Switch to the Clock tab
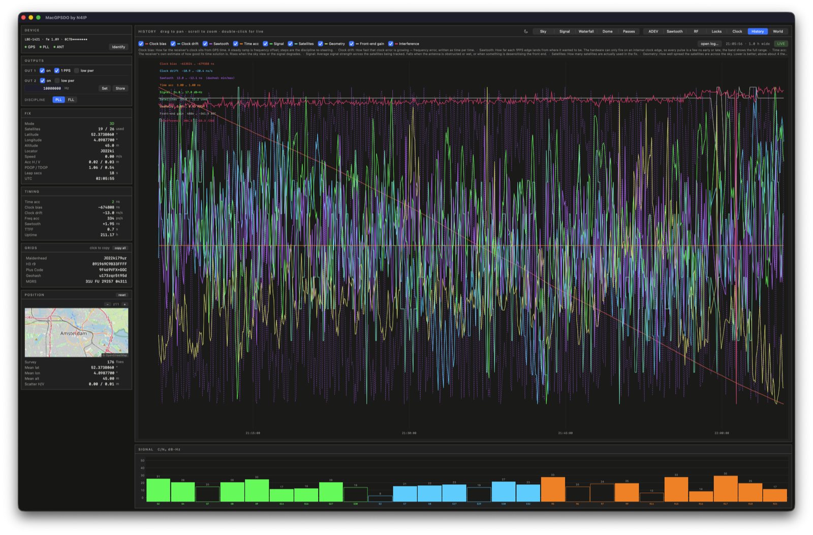Screen dimensions: 813x535 (x=737, y=31)
